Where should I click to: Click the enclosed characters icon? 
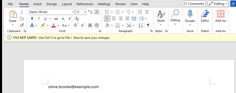(x=97, y=25)
